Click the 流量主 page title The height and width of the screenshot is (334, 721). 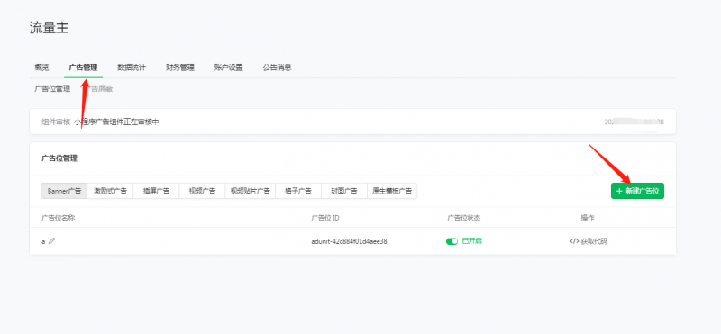[50, 28]
